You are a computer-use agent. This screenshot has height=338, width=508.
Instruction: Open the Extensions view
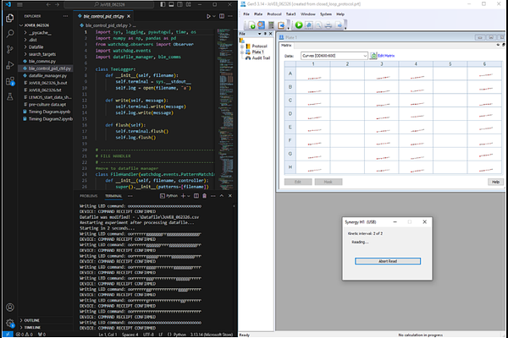[x=10, y=81]
